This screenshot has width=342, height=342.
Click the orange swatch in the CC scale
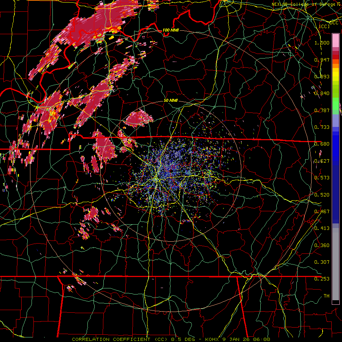coord(336,66)
